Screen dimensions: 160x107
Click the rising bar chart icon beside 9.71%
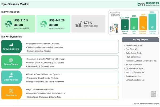click(79, 24)
